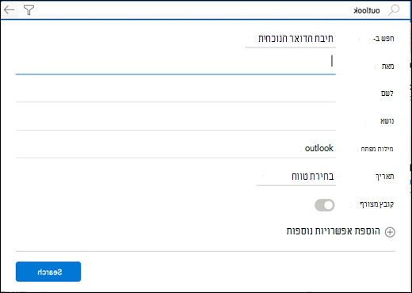The width and height of the screenshot is (412, 293).
Task: Click the keywords field containing outlook
Action: tap(176, 149)
